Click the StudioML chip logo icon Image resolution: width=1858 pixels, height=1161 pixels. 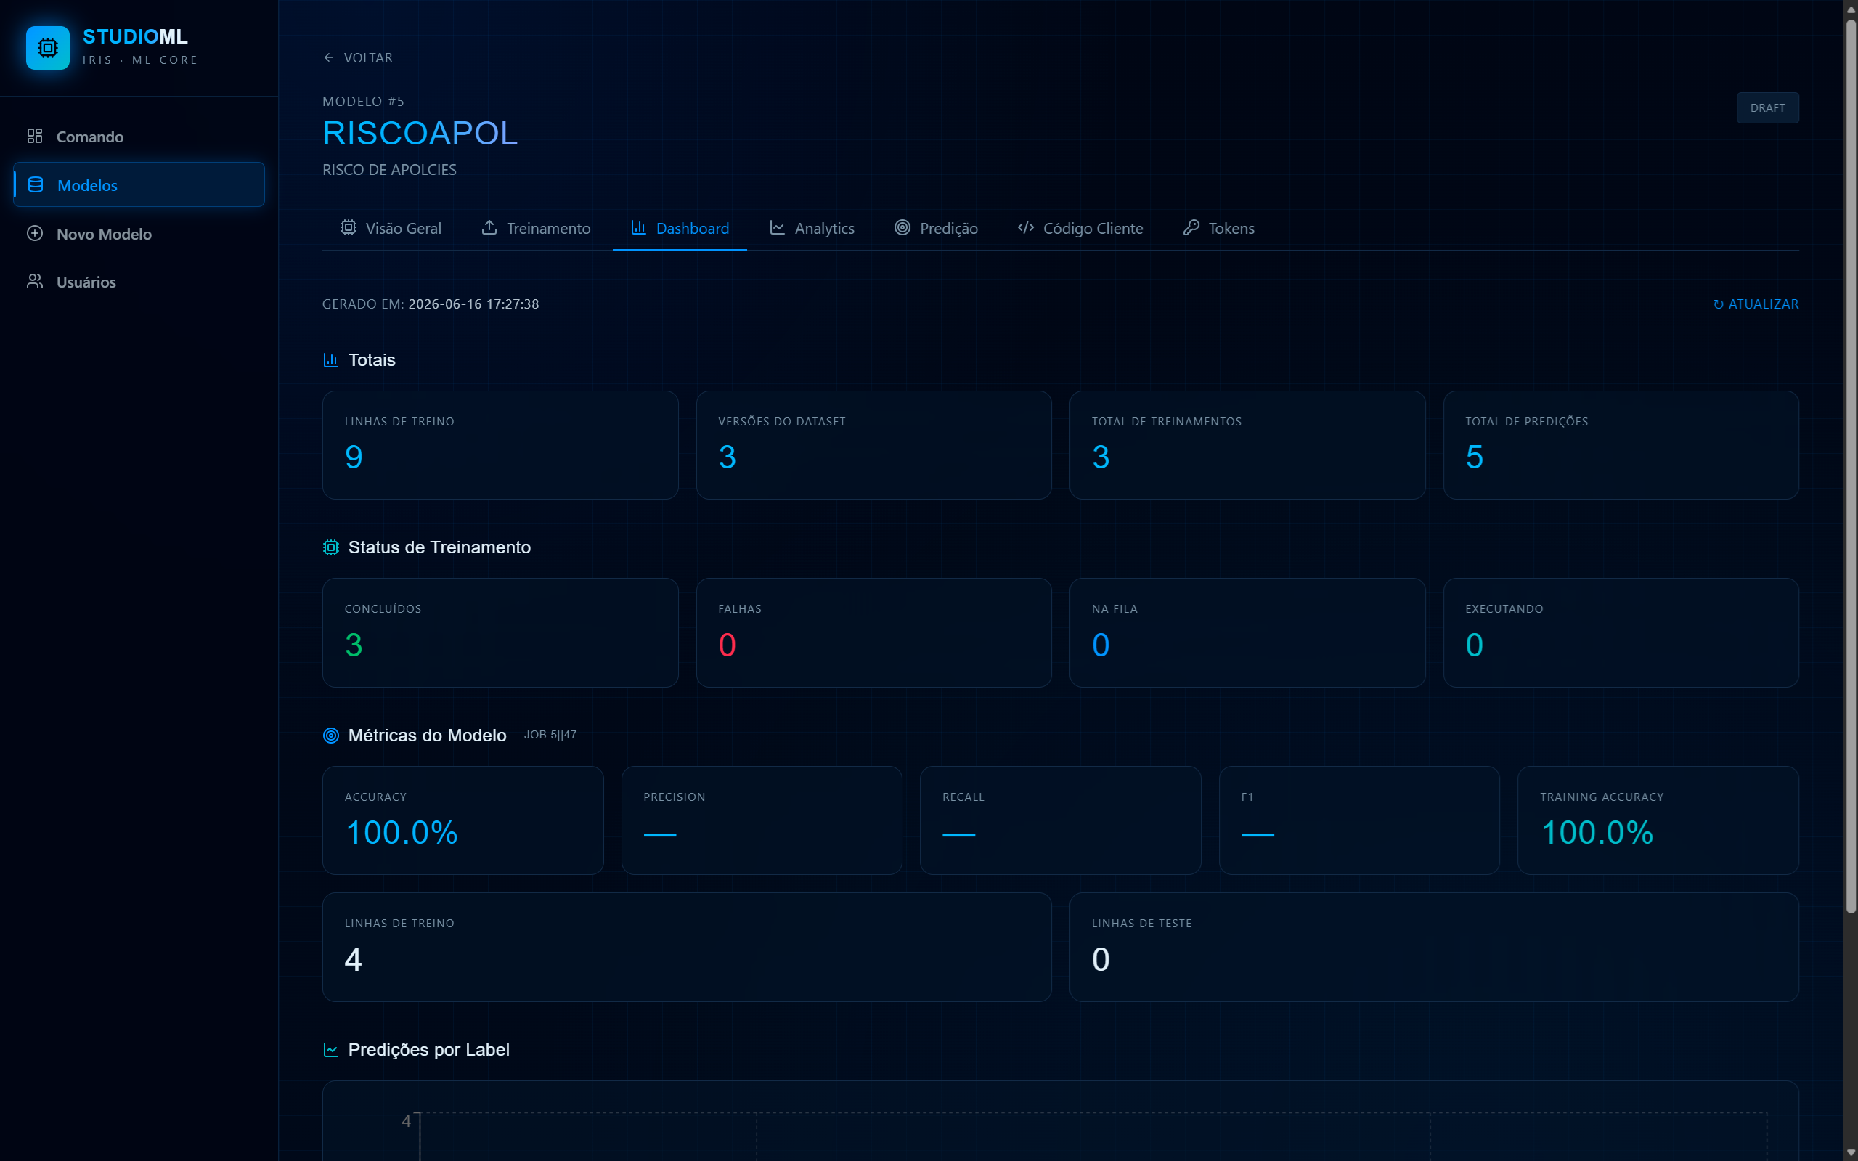point(48,48)
